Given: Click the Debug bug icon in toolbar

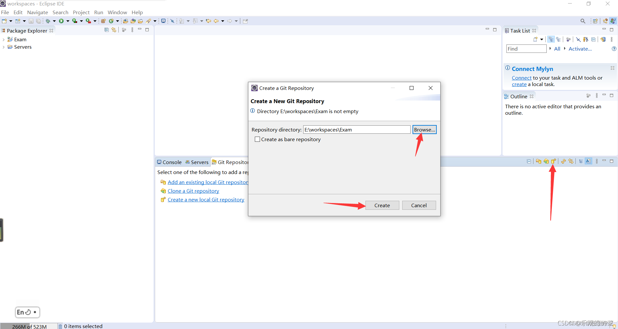Looking at the screenshot, I should (48, 21).
